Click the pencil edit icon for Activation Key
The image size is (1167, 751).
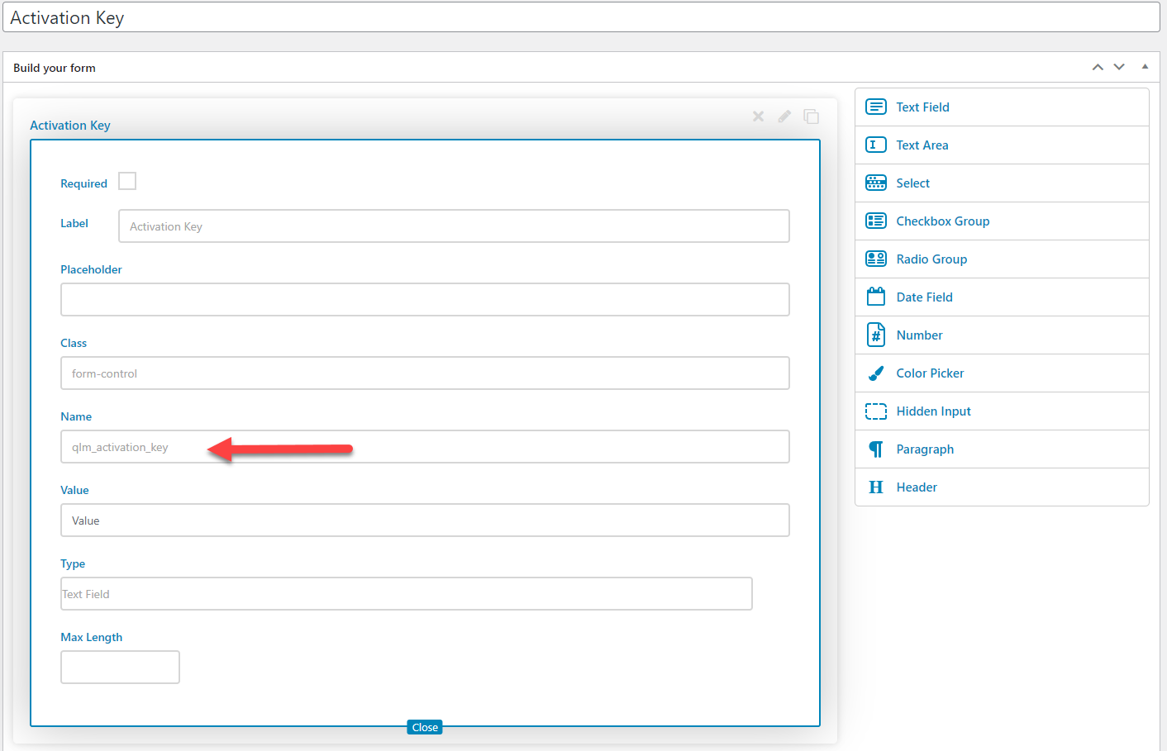[x=784, y=116]
